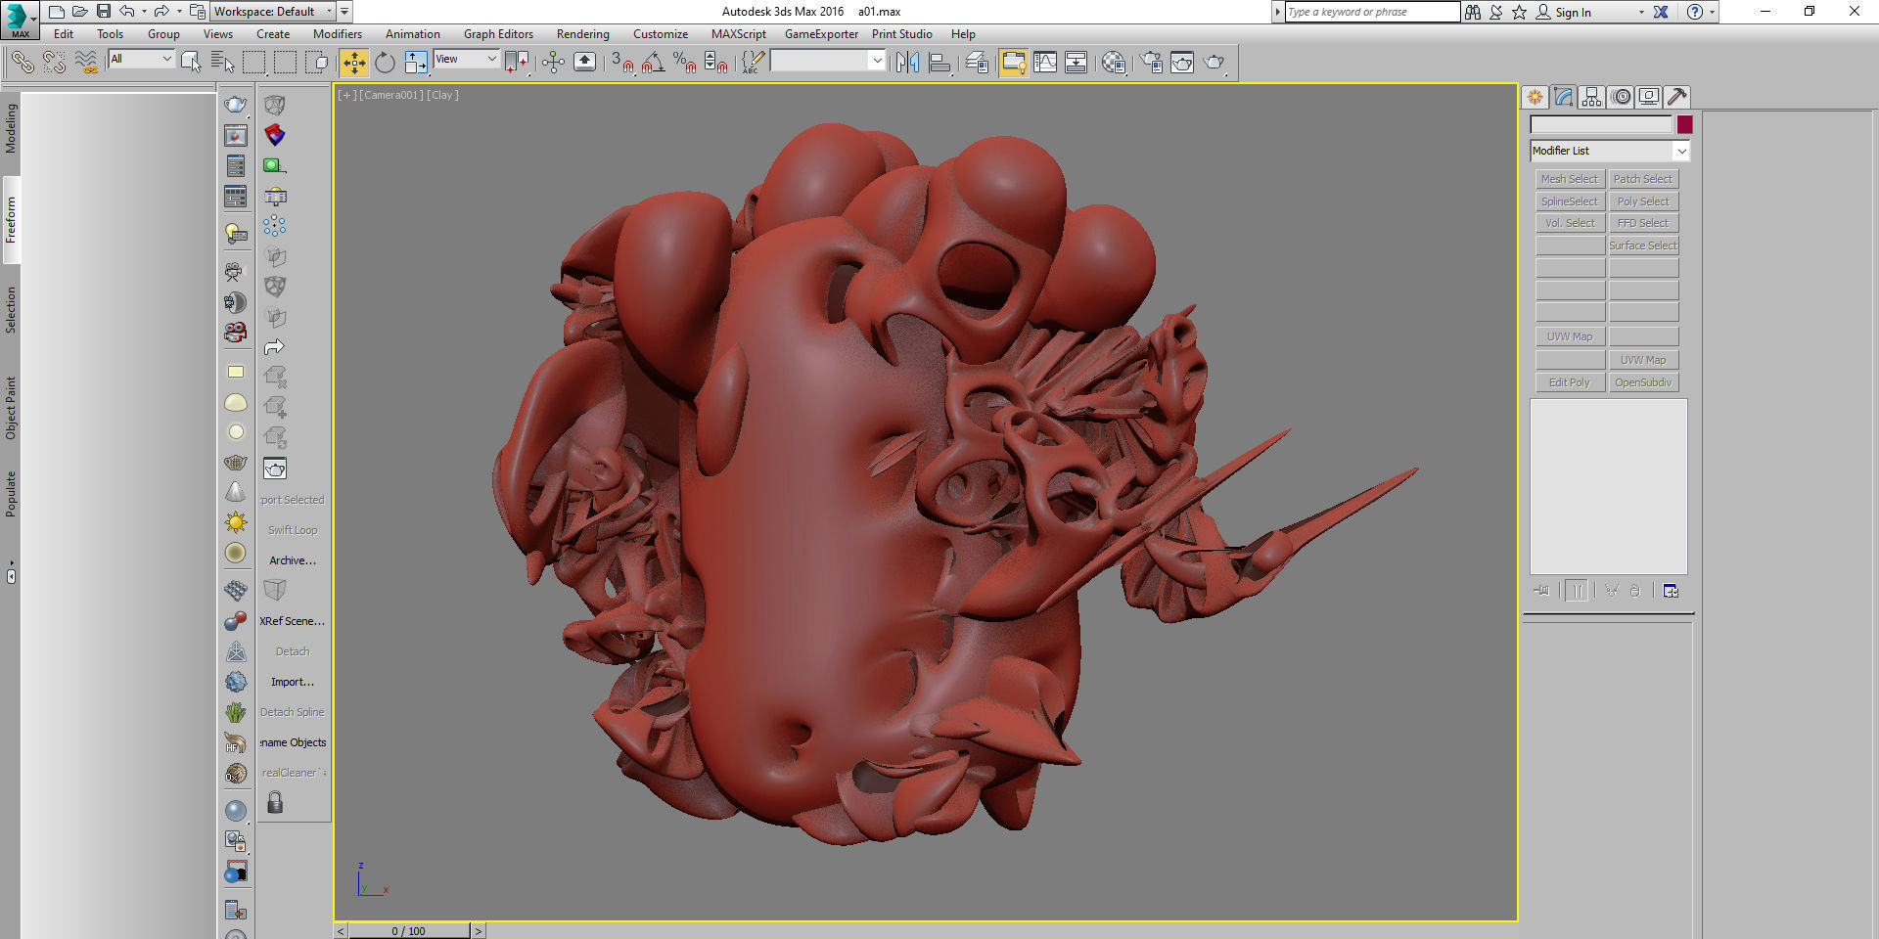Image resolution: width=1879 pixels, height=939 pixels.
Task: Click the Archive... button
Action: tap(293, 560)
